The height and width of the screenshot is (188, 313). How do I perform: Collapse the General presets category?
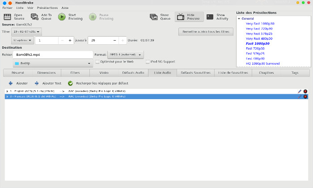pyautogui.click(x=239, y=19)
